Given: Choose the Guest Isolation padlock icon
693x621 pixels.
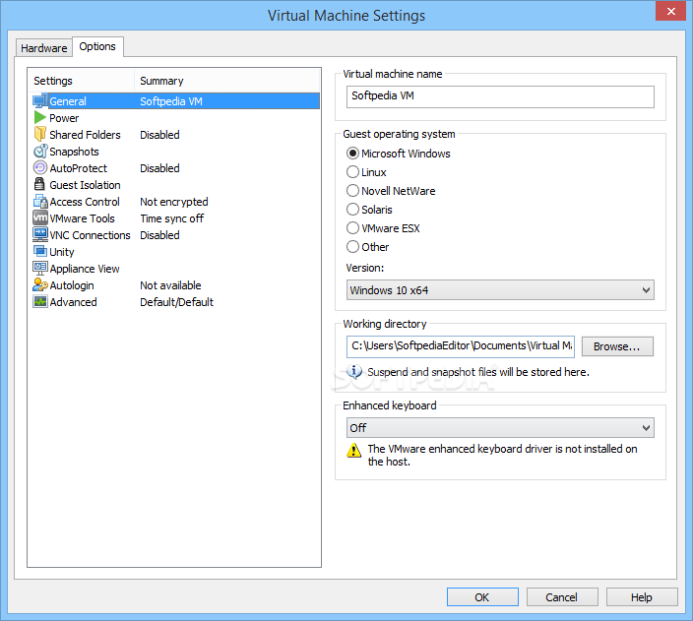Looking at the screenshot, I should pyautogui.click(x=39, y=184).
